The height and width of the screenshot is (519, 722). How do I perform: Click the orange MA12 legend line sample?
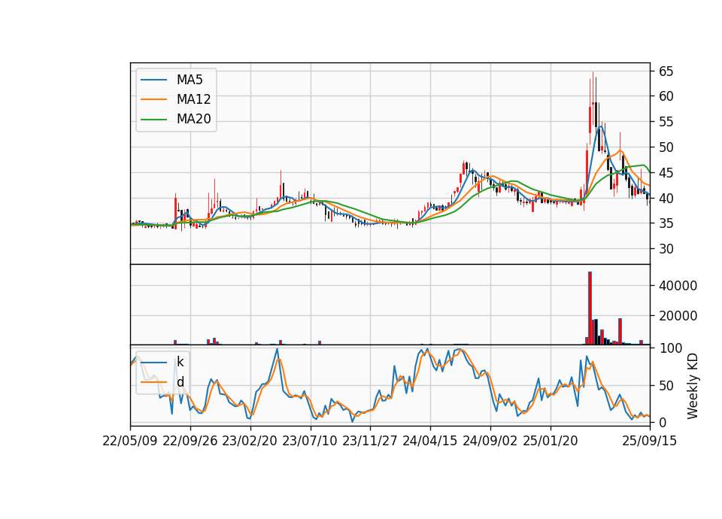153,99
